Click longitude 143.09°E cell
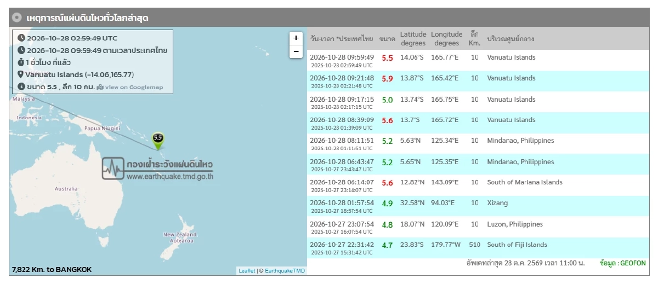Screen dimensions: 658x284 point(445,182)
